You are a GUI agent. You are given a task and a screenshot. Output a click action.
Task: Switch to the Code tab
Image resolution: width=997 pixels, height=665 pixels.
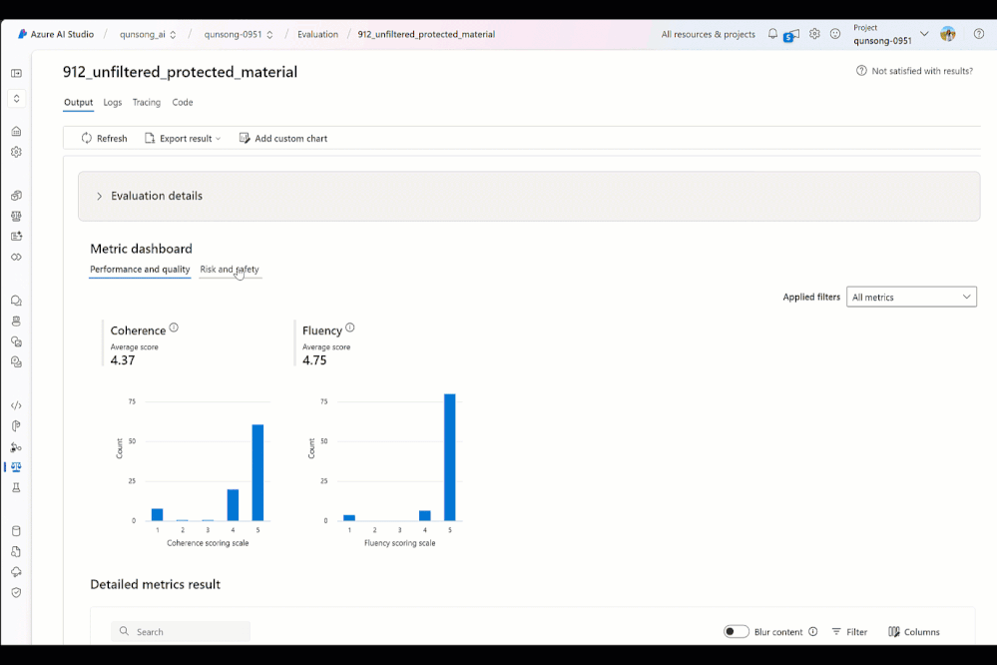tap(183, 103)
